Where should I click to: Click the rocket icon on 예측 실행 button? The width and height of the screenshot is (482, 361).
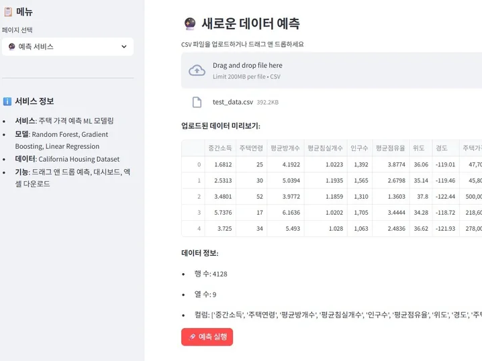(x=192, y=337)
